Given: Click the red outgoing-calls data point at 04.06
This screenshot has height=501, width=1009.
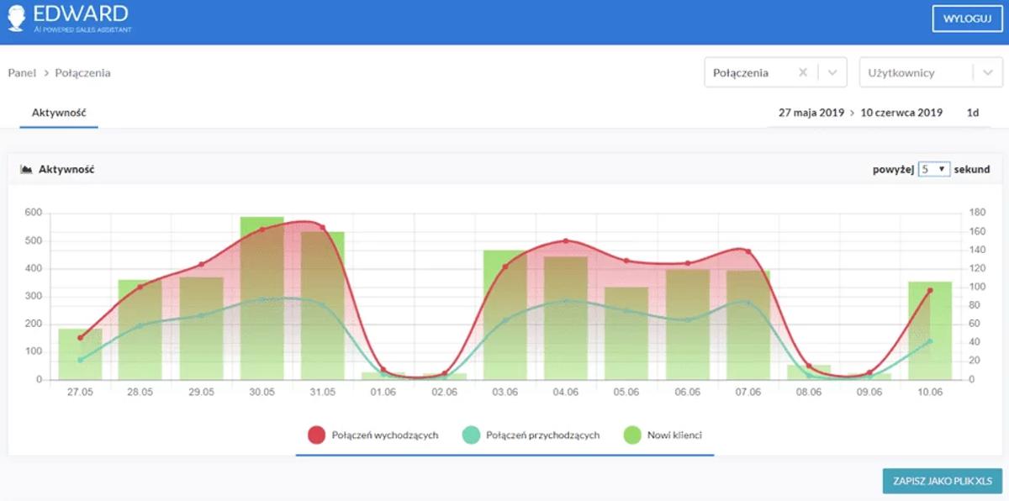Looking at the screenshot, I should coord(566,241).
